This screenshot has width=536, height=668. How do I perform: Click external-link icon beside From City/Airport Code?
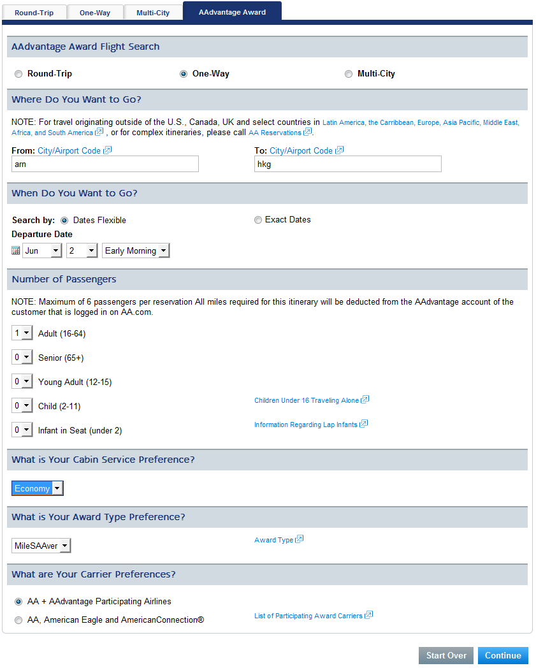[107, 150]
